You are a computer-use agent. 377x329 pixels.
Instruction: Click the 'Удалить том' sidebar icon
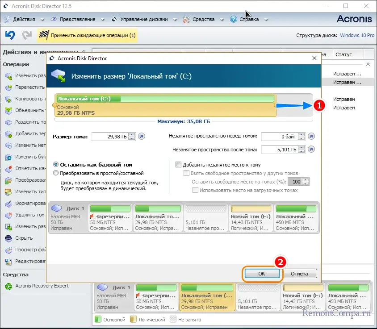(8, 215)
